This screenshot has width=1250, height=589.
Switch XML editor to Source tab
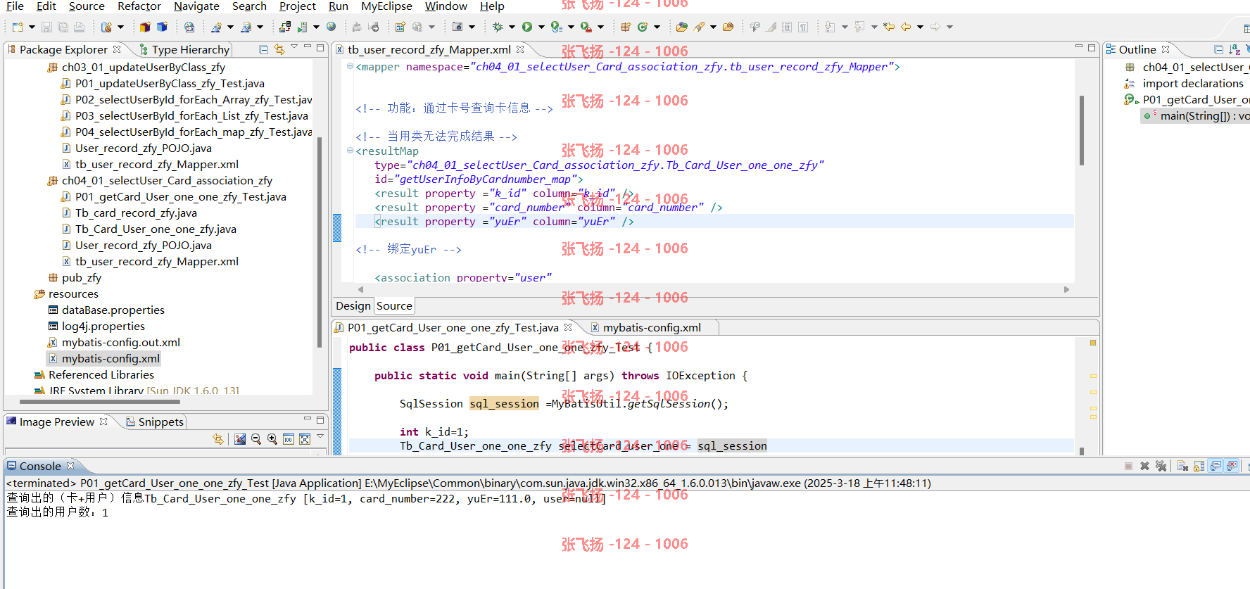[x=394, y=305]
